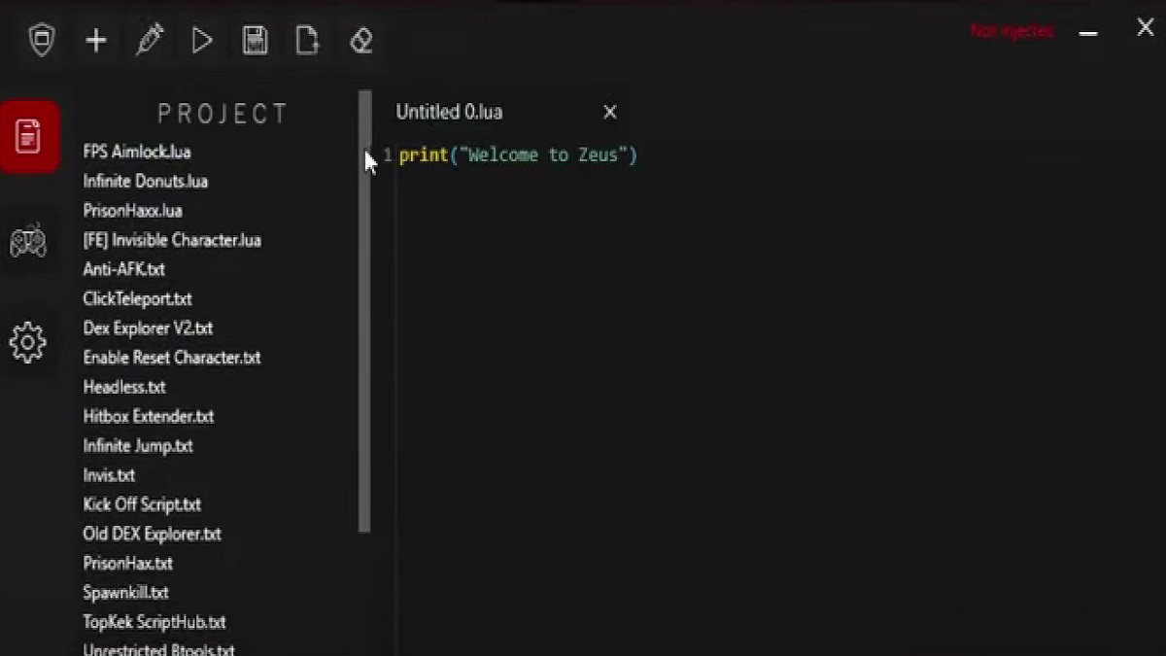Clear the editor with the eraser icon

point(360,40)
